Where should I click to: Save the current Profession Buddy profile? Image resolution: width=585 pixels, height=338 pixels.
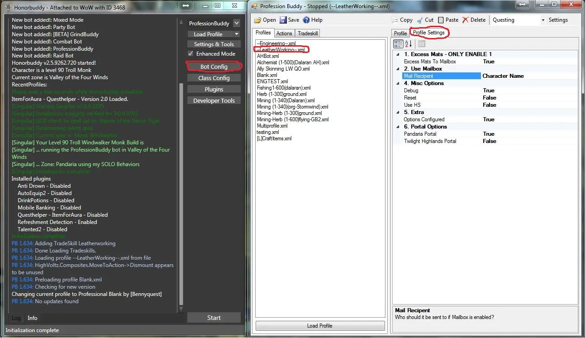pos(289,20)
